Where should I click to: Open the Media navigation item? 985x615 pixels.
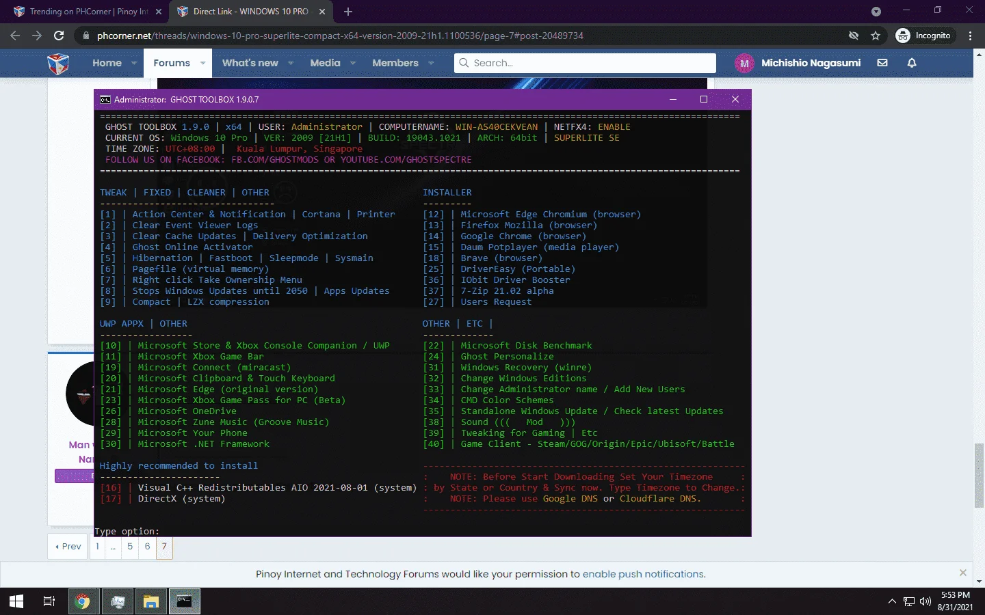pos(325,63)
